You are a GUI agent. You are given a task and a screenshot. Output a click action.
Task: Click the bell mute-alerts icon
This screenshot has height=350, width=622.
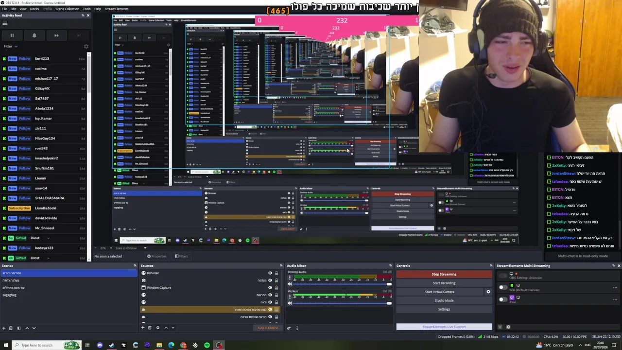point(34,35)
